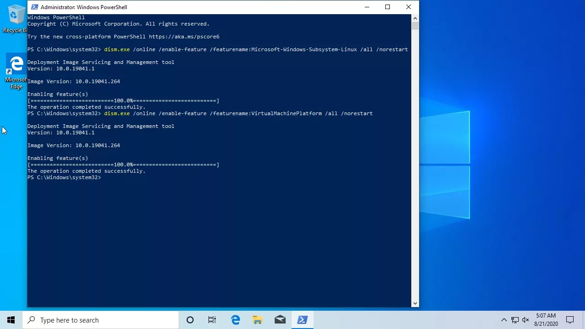Screen dimensions: 585x329
Task: Click the final 'operation completed successfully' line
Action: pos(86,171)
